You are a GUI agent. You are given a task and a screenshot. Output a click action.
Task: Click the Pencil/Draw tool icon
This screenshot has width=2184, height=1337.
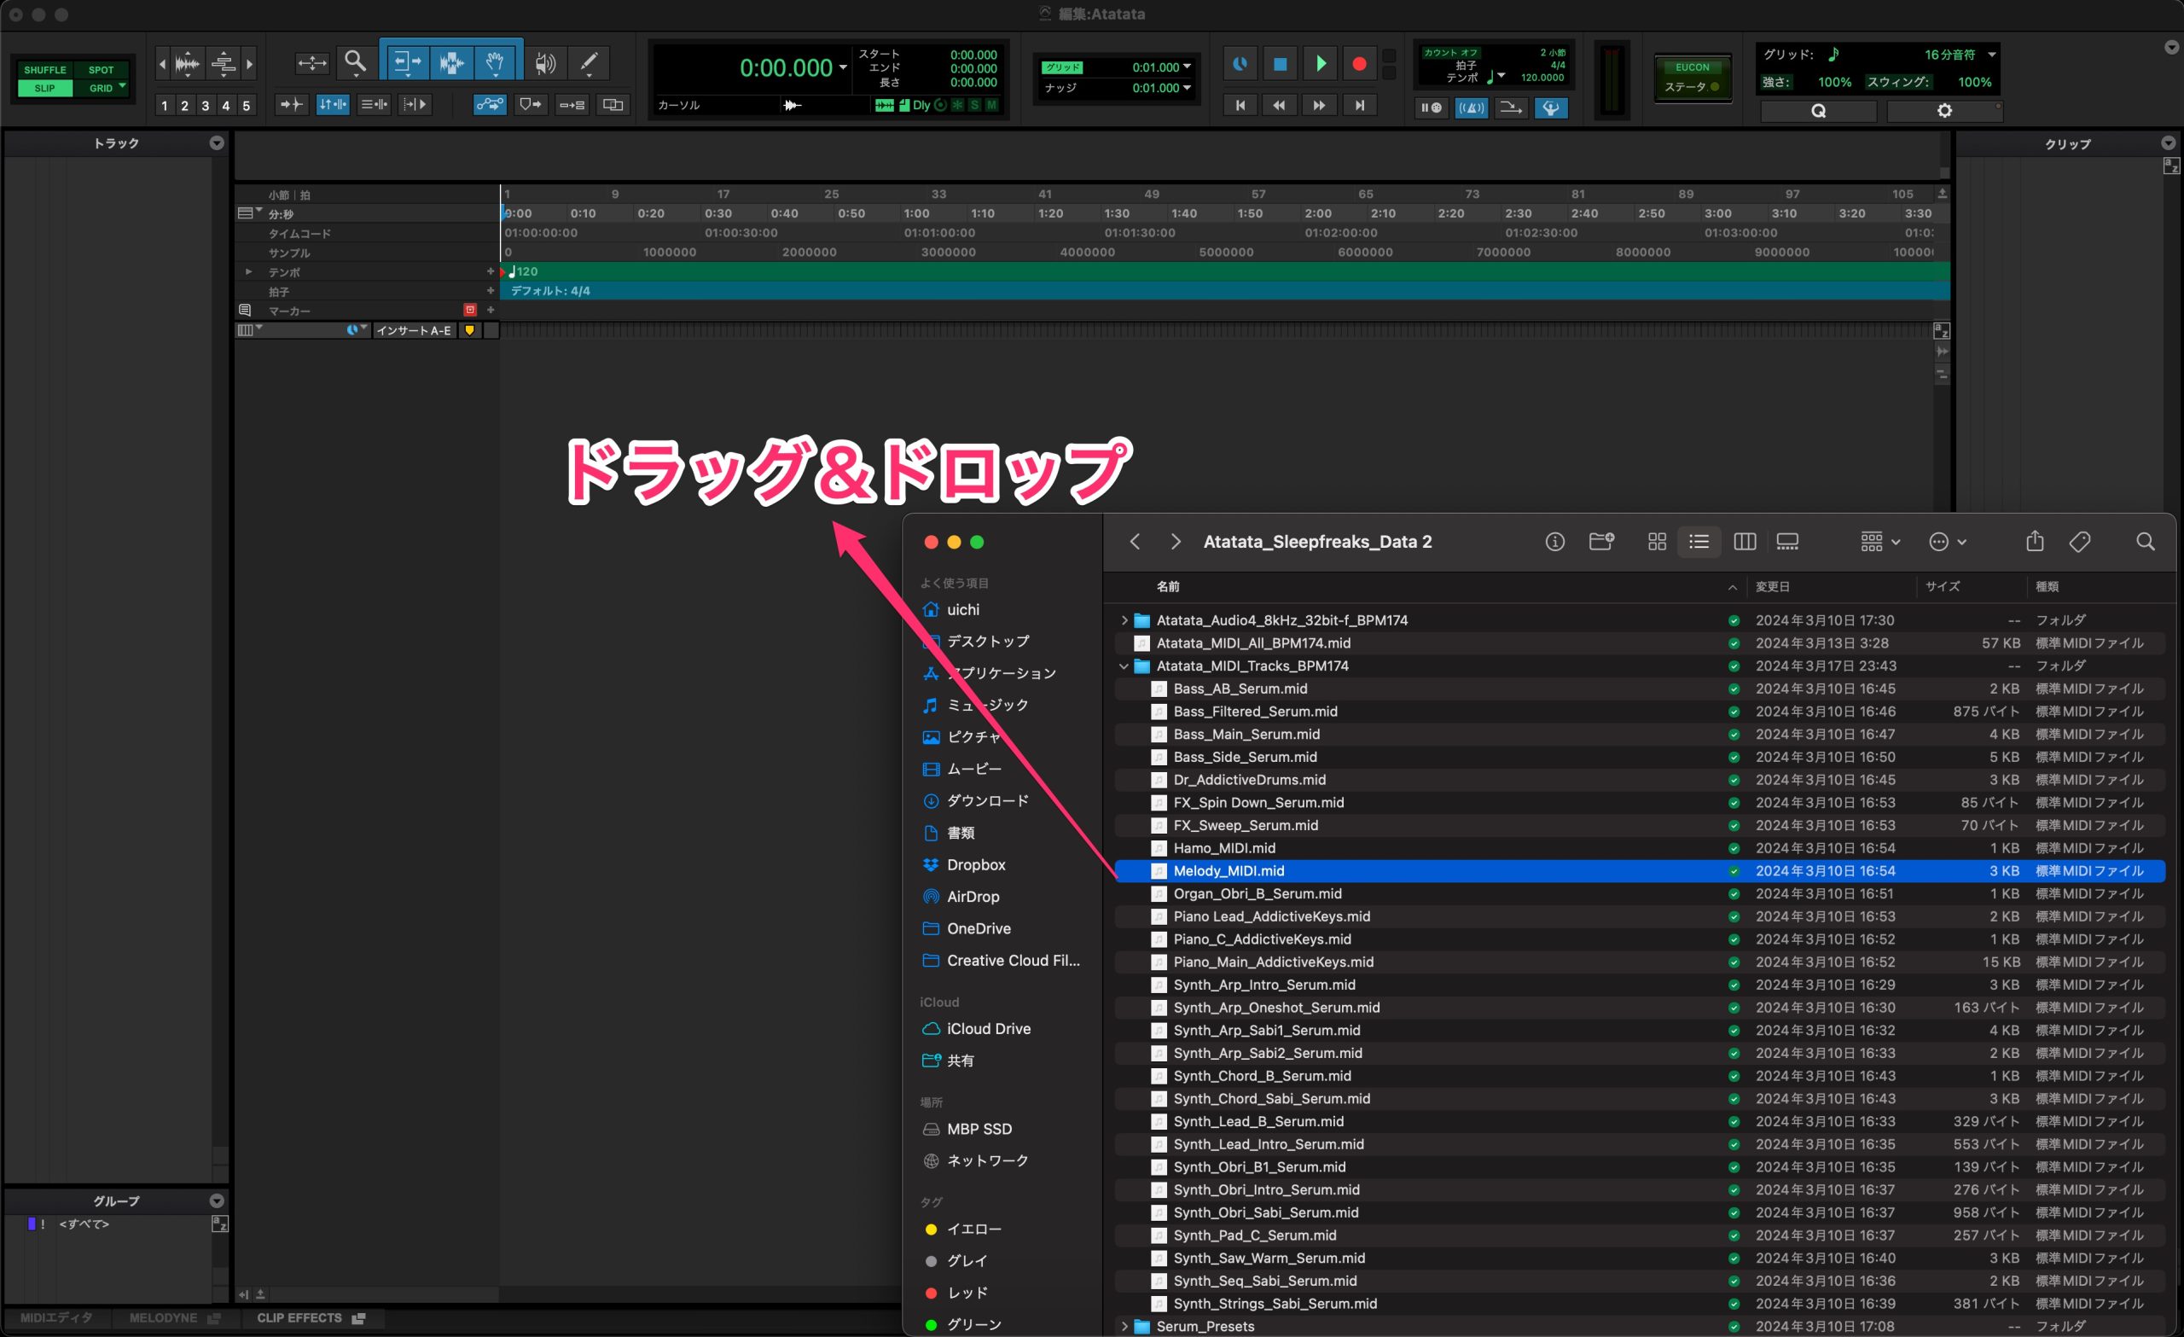pyautogui.click(x=590, y=62)
